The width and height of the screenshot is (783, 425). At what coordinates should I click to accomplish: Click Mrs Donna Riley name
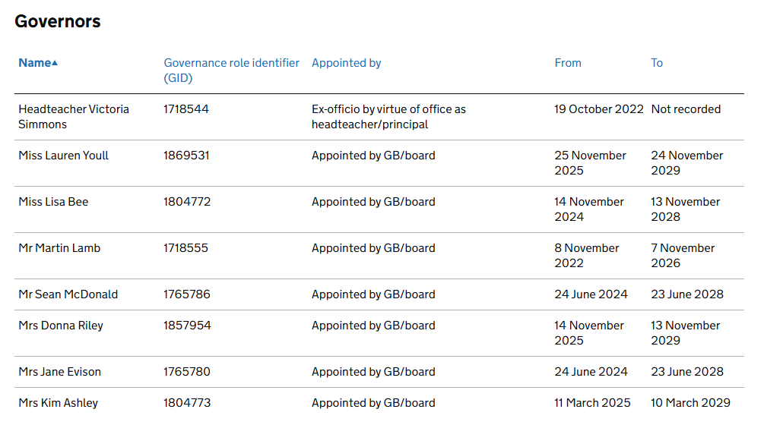tap(60, 326)
